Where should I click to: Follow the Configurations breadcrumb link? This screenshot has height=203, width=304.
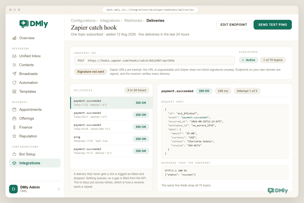83,21
